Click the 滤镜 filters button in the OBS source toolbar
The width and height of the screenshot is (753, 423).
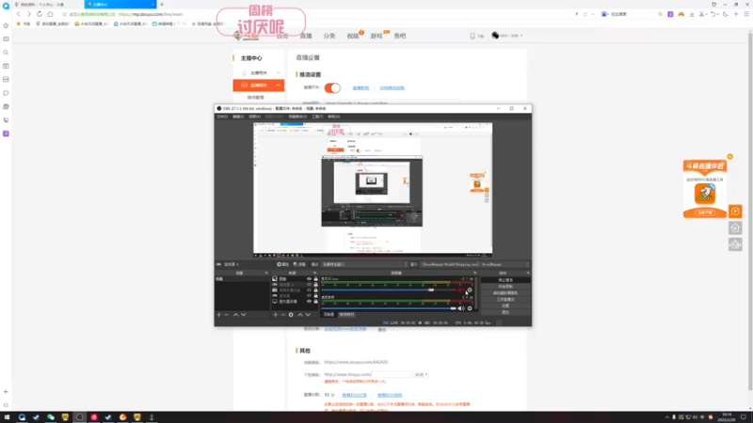299,264
